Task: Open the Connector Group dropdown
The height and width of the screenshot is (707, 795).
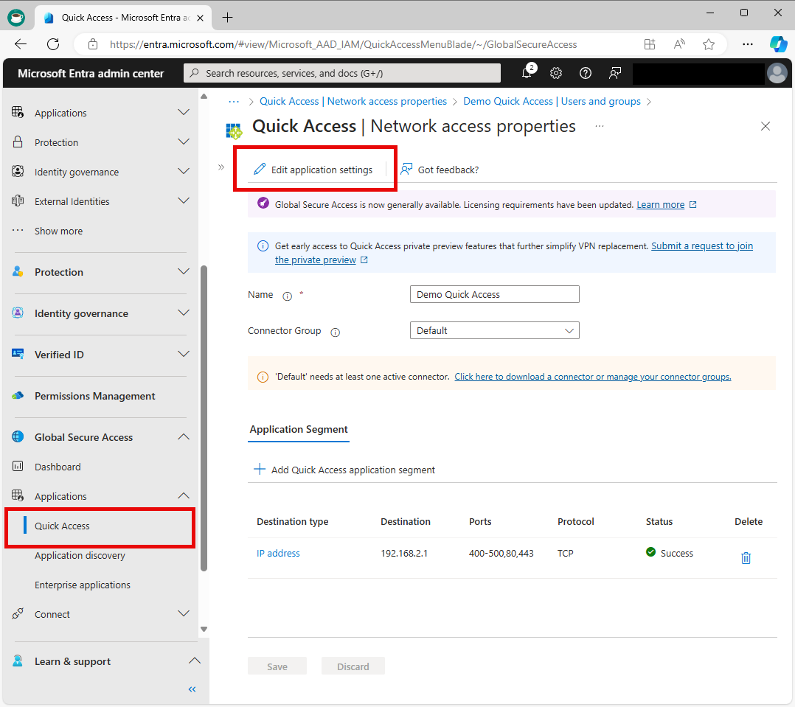Action: coord(494,330)
